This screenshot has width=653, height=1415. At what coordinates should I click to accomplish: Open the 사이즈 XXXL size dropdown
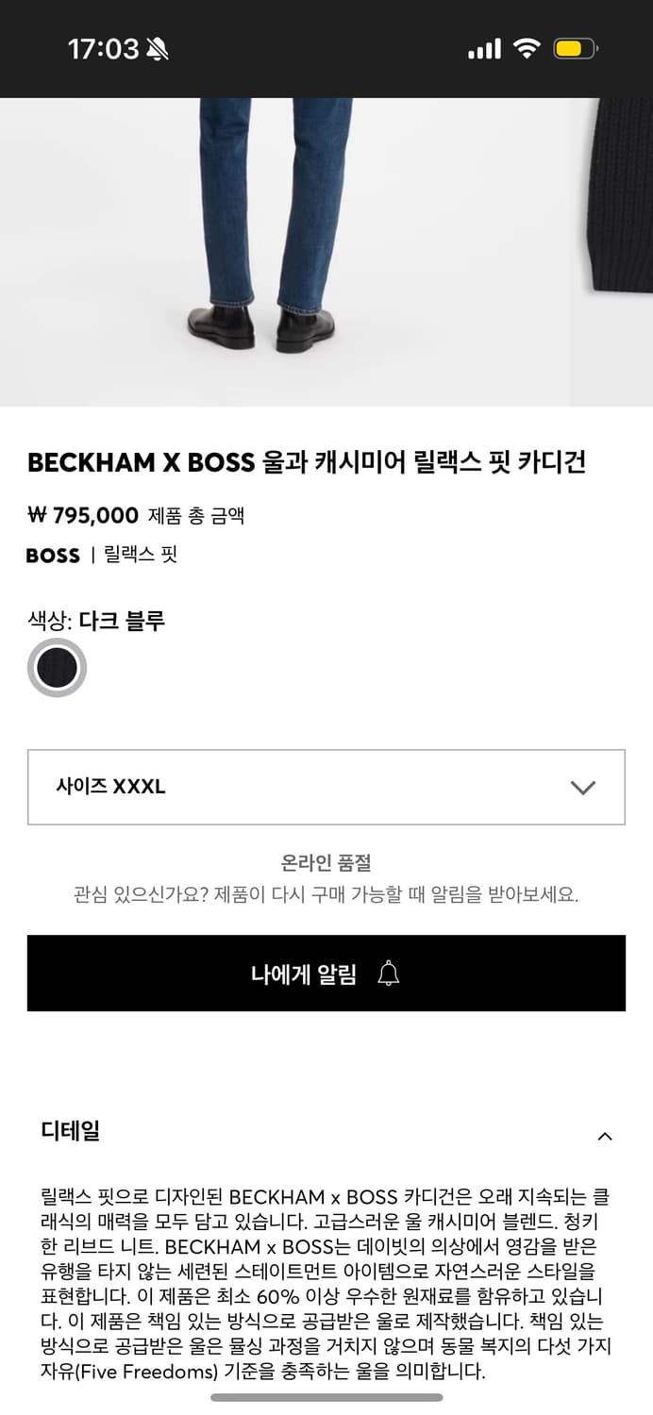326,787
